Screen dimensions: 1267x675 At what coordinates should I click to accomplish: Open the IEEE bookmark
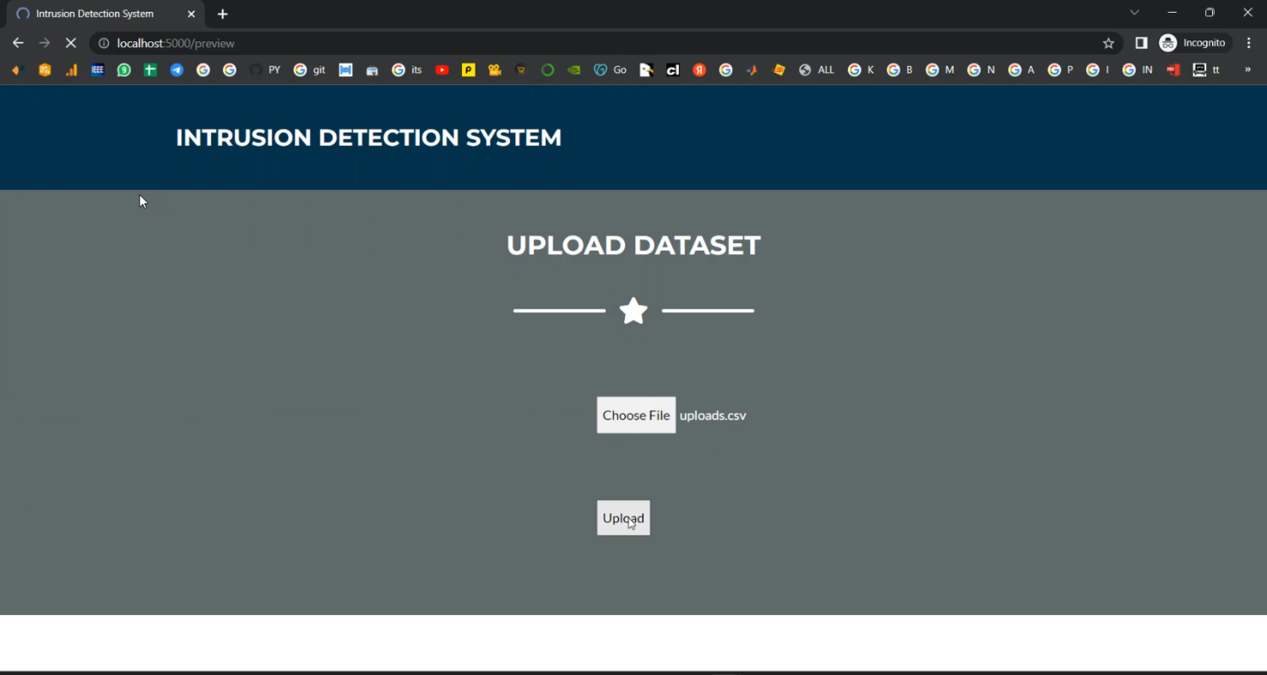[97, 70]
